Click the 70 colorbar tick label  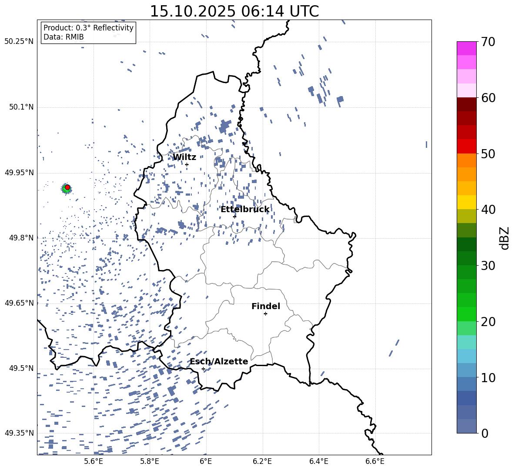pyautogui.click(x=488, y=42)
